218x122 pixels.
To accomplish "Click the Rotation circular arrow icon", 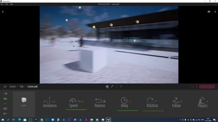I will 150,100.
